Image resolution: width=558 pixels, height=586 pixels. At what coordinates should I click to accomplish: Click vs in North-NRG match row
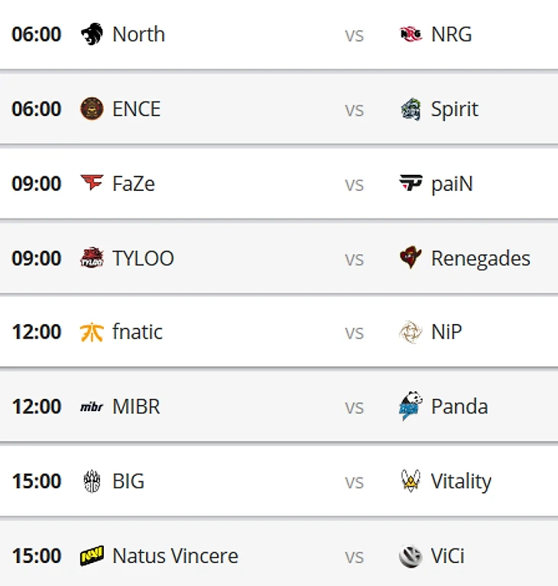point(354,35)
